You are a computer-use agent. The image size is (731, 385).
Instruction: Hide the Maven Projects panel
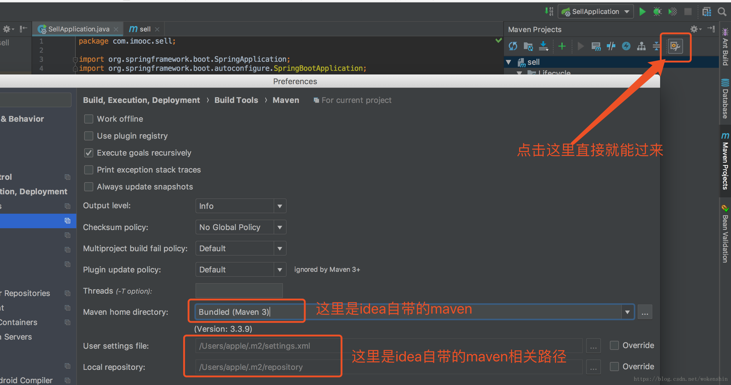pos(711,29)
